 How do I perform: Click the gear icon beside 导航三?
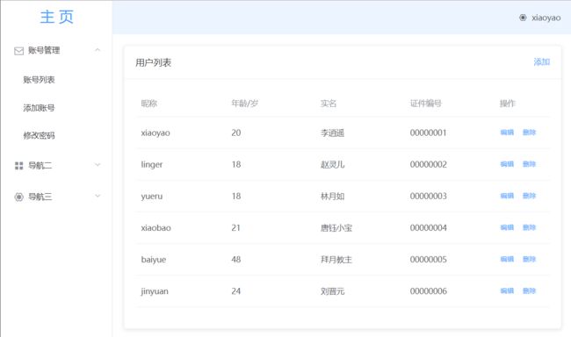click(x=18, y=197)
